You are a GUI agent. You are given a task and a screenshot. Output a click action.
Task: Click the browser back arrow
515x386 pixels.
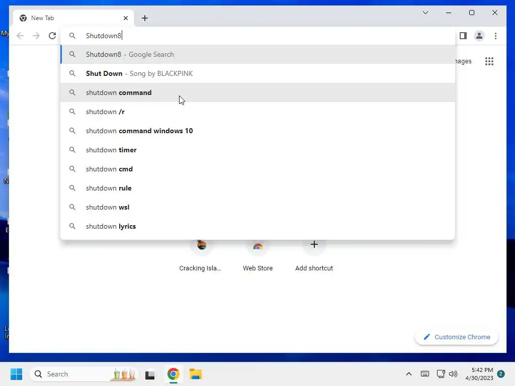pos(20,36)
